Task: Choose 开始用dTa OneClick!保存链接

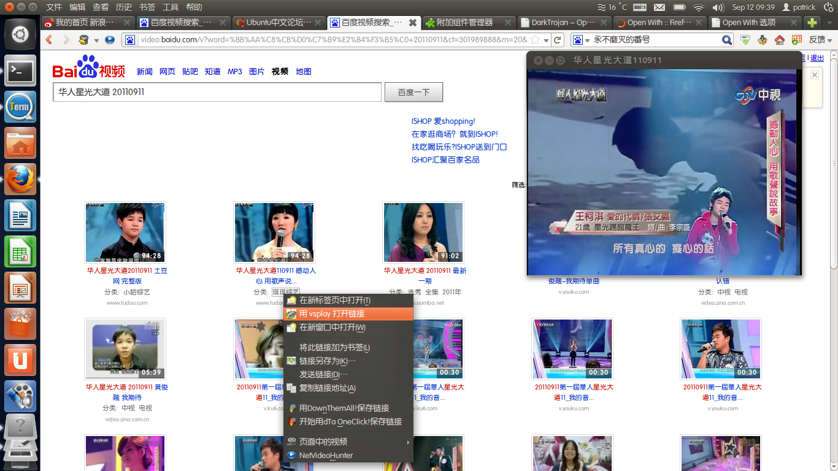Action: (348, 422)
